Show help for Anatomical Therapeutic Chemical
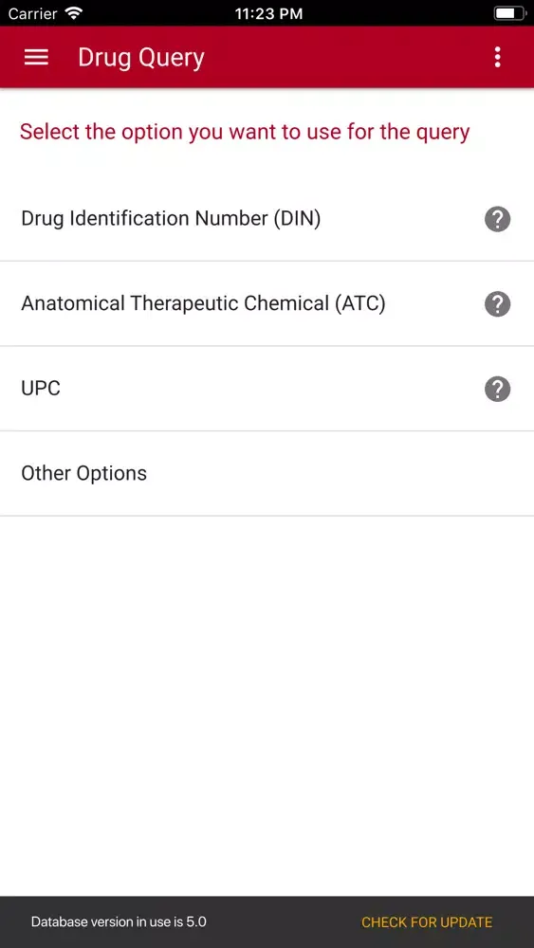The width and height of the screenshot is (534, 948). coord(497,303)
